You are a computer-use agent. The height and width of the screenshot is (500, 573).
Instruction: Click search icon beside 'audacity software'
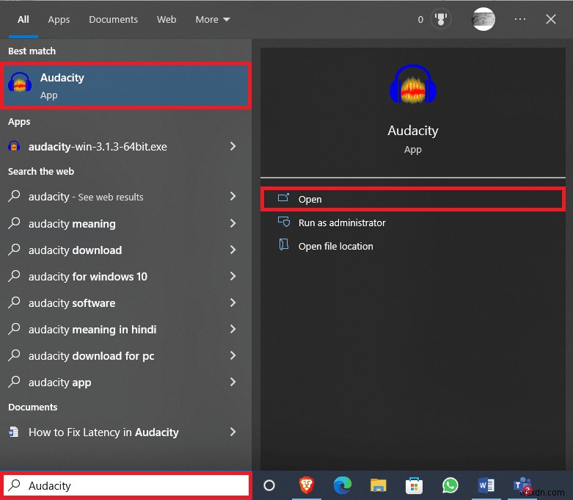pyautogui.click(x=14, y=302)
